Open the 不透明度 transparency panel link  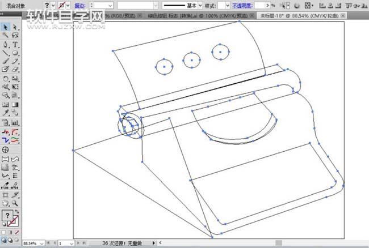pos(242,6)
